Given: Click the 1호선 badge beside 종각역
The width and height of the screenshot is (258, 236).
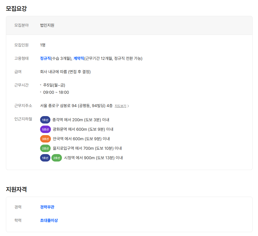Looking at the screenshot, I should 45,120.
